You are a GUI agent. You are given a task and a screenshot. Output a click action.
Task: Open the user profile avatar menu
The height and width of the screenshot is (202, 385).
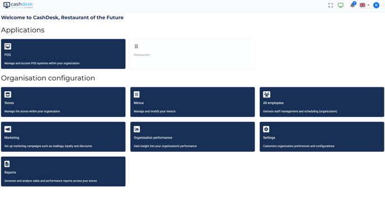(376, 5)
